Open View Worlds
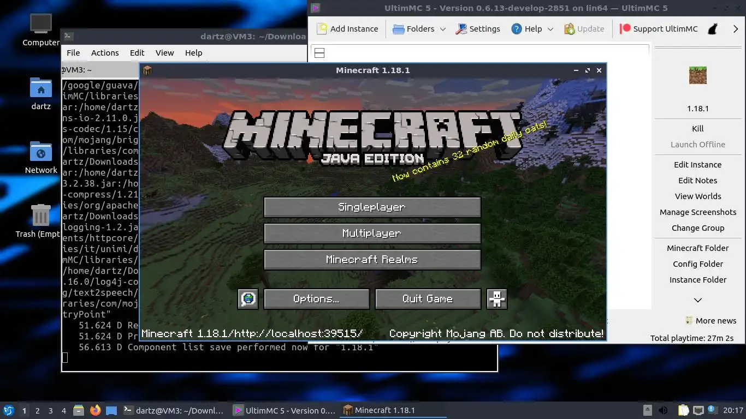 point(697,196)
